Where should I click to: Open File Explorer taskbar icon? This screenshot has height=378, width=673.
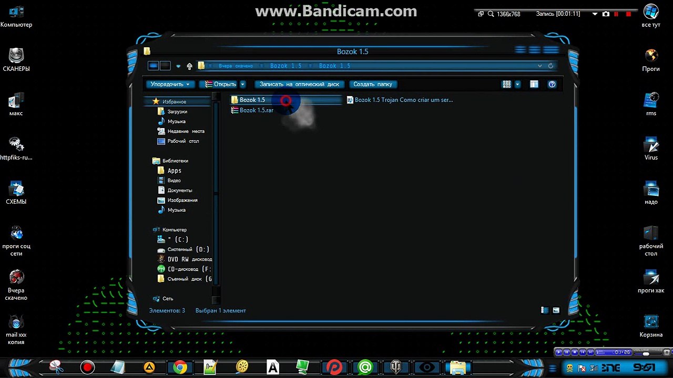coord(457,367)
